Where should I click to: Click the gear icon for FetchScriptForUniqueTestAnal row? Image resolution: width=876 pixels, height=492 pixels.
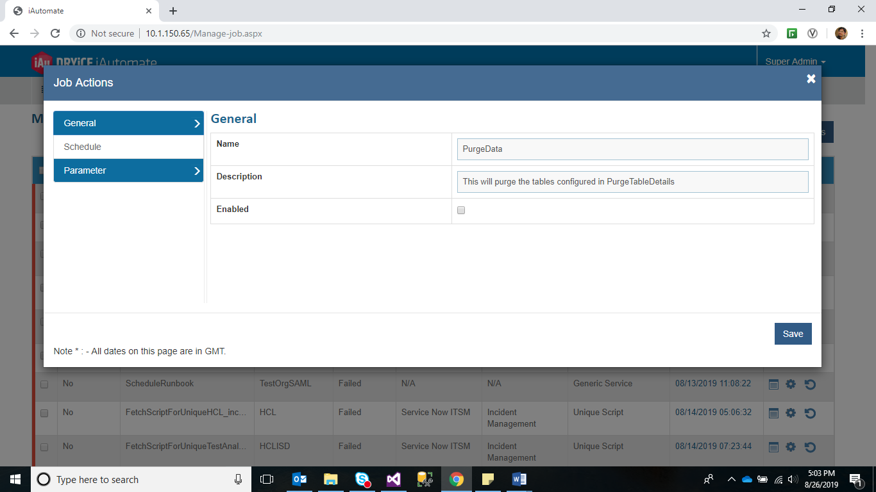pos(791,447)
